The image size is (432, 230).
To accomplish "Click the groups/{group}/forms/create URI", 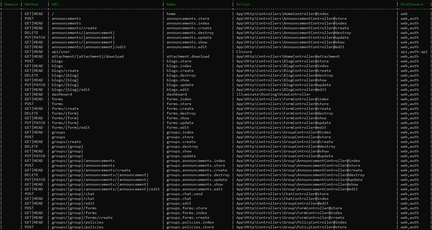I will pos(82,218).
